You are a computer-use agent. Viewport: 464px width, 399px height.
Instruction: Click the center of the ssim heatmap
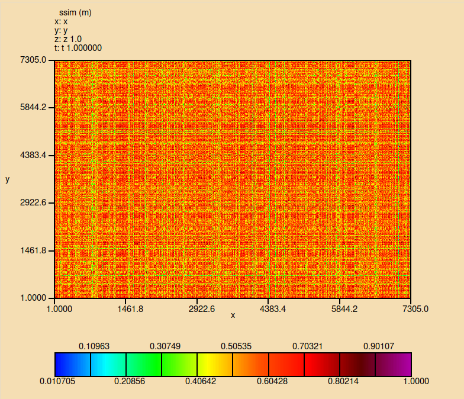233,179
